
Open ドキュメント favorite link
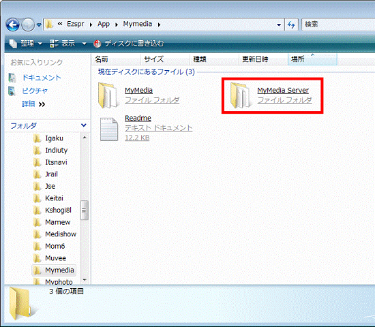coord(42,78)
